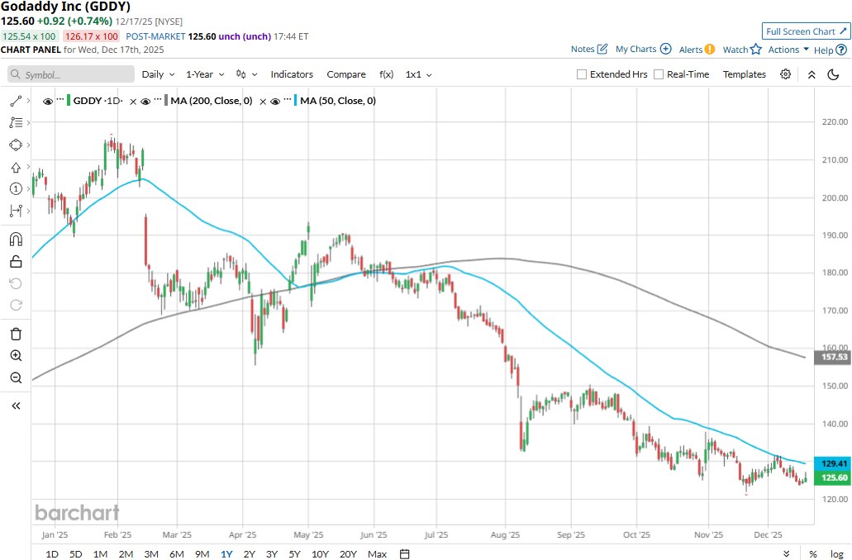
Task: Zoom in on the chart
Action: click(x=16, y=356)
